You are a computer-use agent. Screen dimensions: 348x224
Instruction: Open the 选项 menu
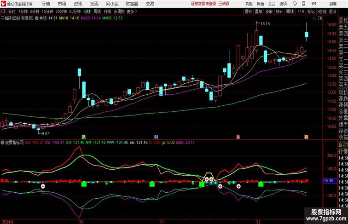coord(283,4)
